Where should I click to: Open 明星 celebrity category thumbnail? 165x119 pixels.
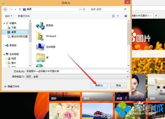click(x=130, y=88)
